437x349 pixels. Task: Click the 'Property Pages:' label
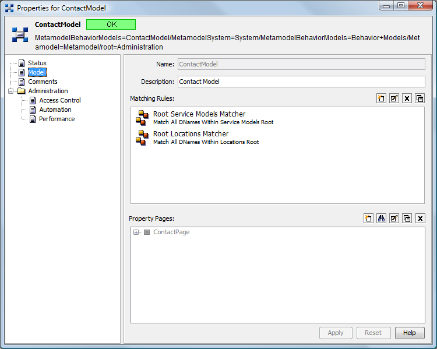coord(151,218)
